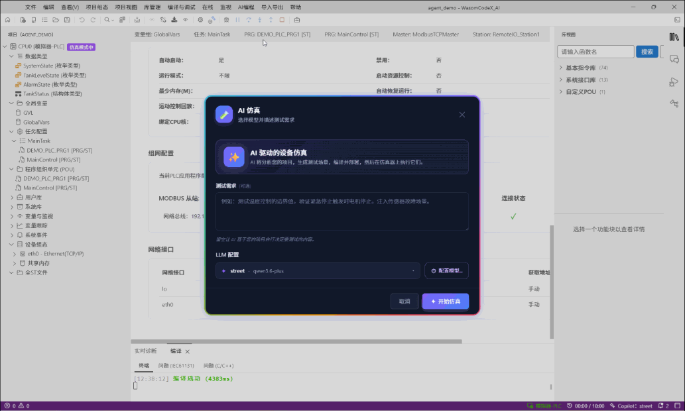Click the new file toolbar icon
Image resolution: width=685 pixels, height=411 pixels.
pos(23,20)
